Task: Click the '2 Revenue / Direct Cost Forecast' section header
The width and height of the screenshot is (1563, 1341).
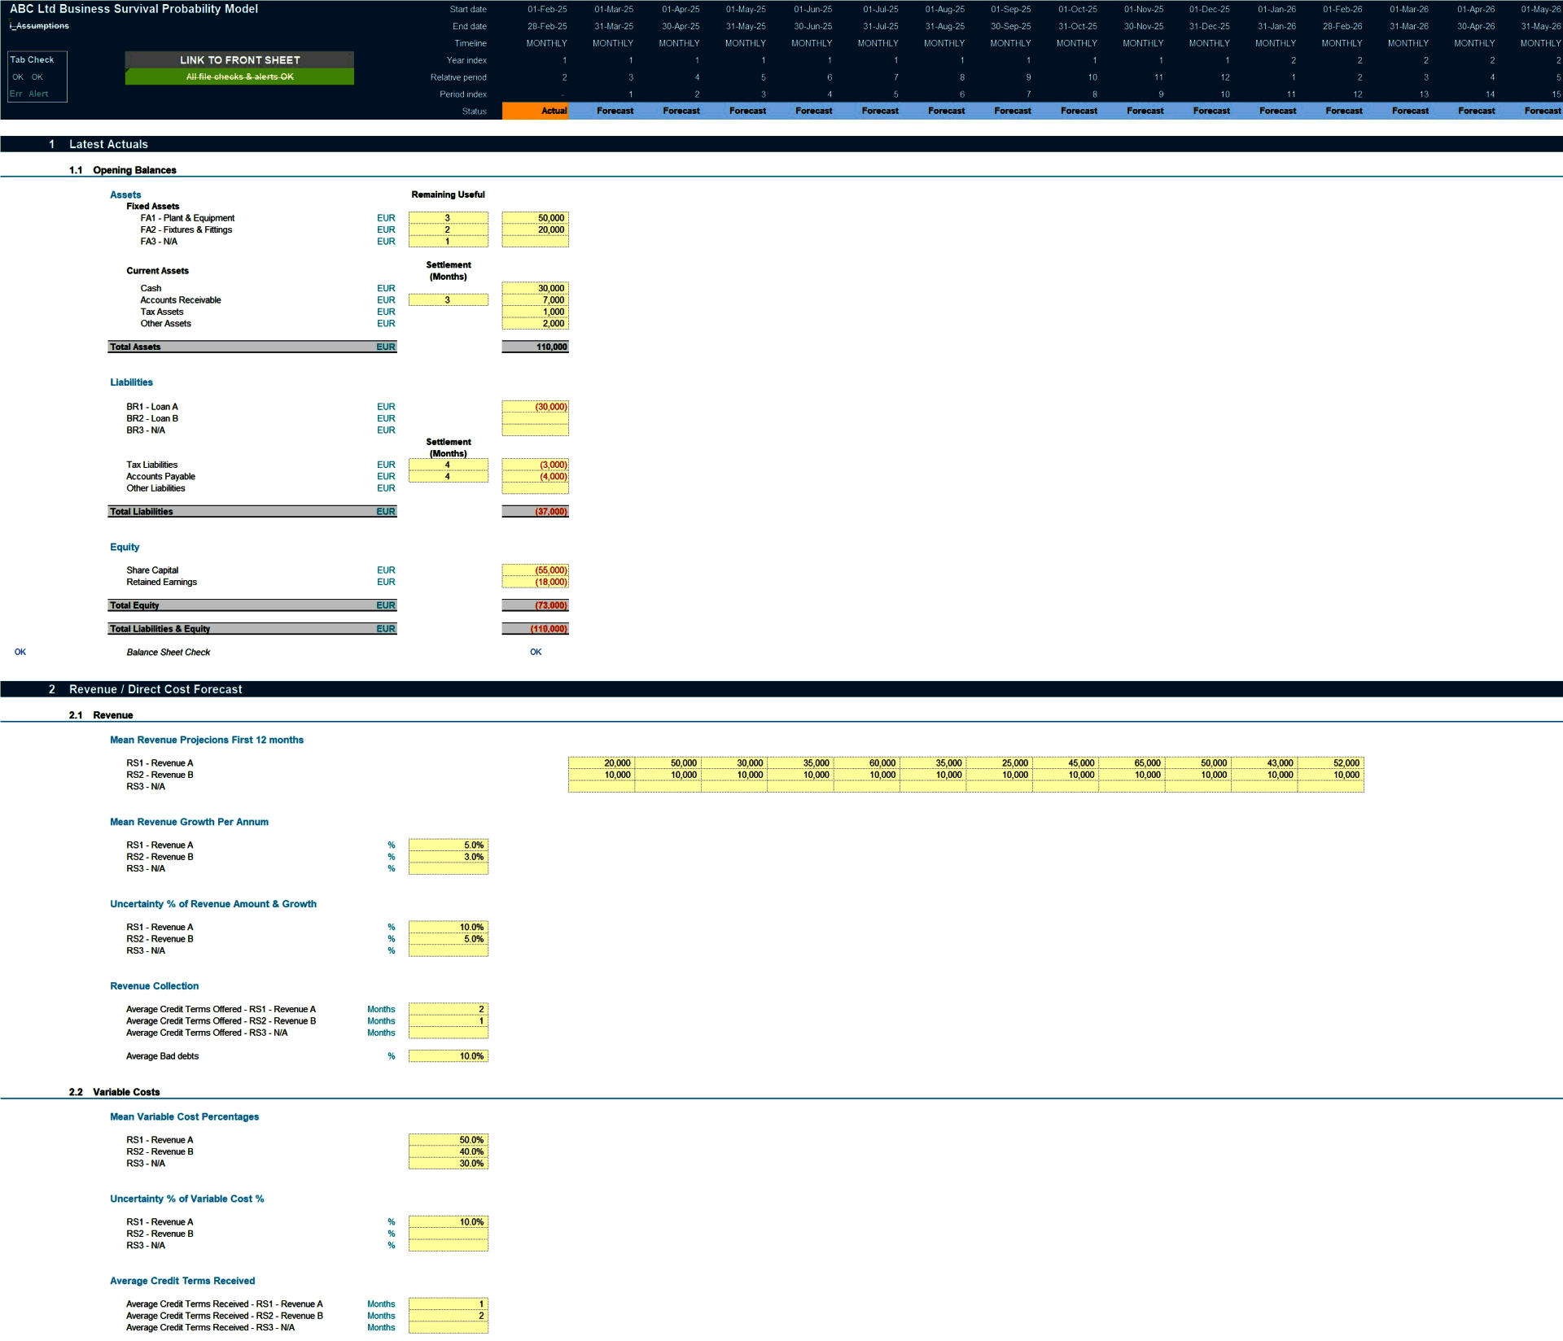Action: [x=155, y=688]
